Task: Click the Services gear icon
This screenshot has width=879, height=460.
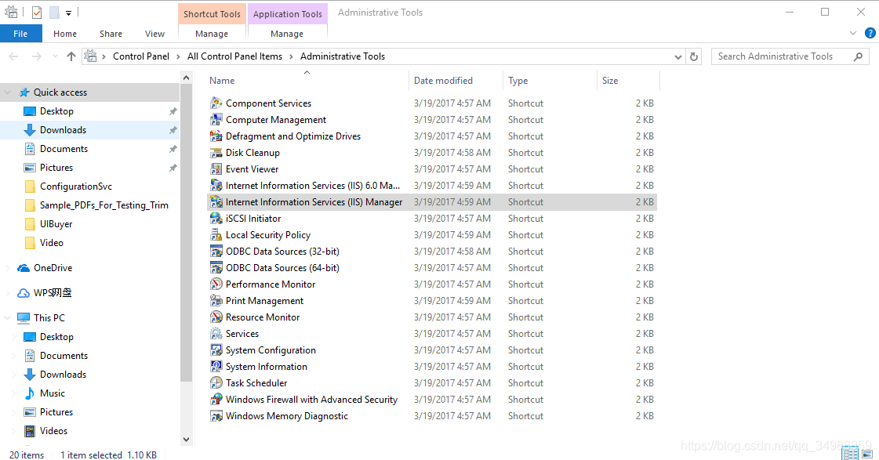Action: [x=216, y=333]
